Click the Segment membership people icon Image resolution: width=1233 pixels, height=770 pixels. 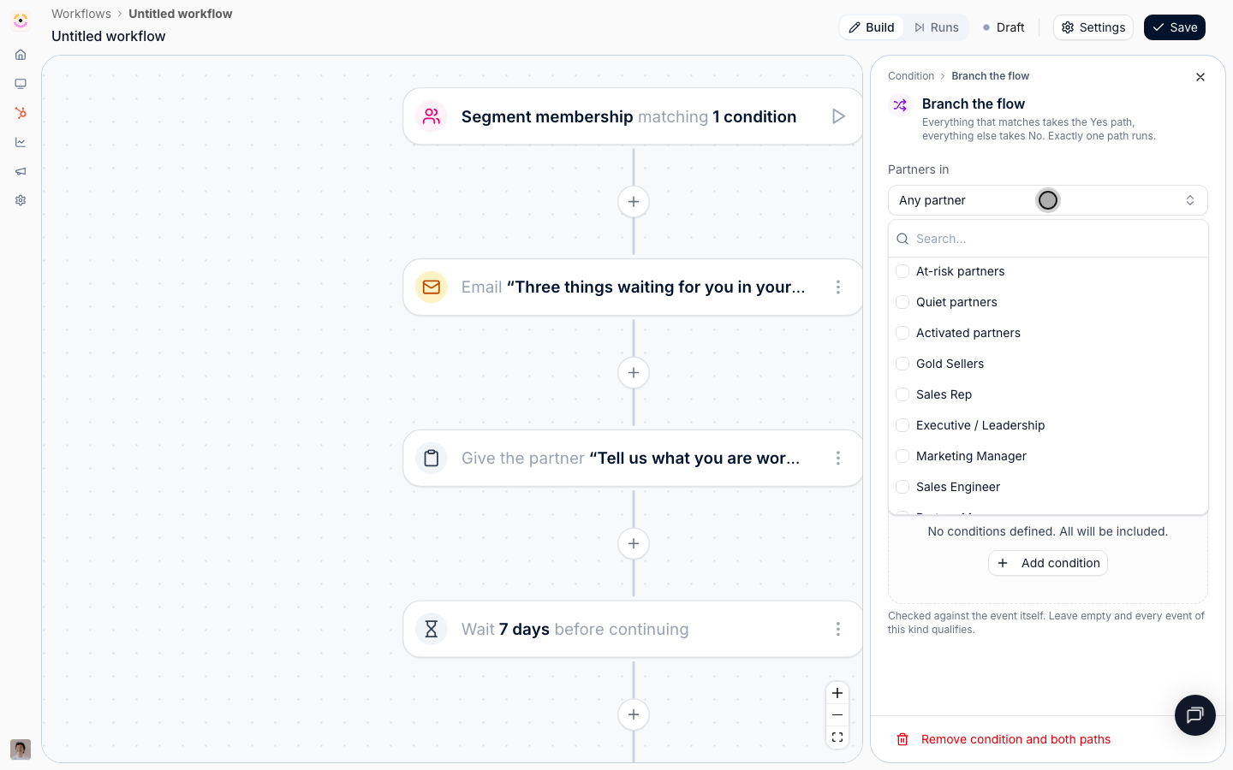[432, 116]
